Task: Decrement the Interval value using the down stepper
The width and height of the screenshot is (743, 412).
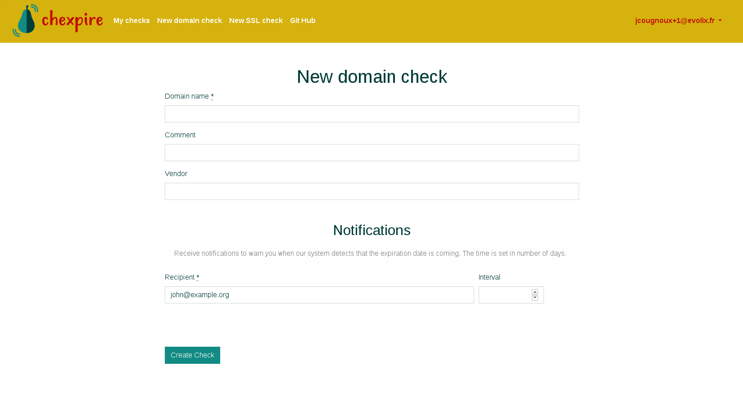Action: [x=535, y=298]
